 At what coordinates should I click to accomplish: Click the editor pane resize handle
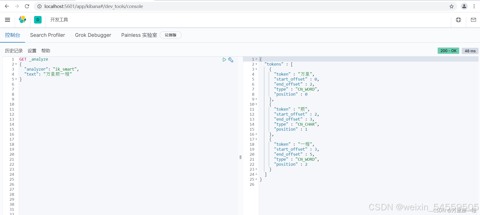pyautogui.click(x=241, y=157)
